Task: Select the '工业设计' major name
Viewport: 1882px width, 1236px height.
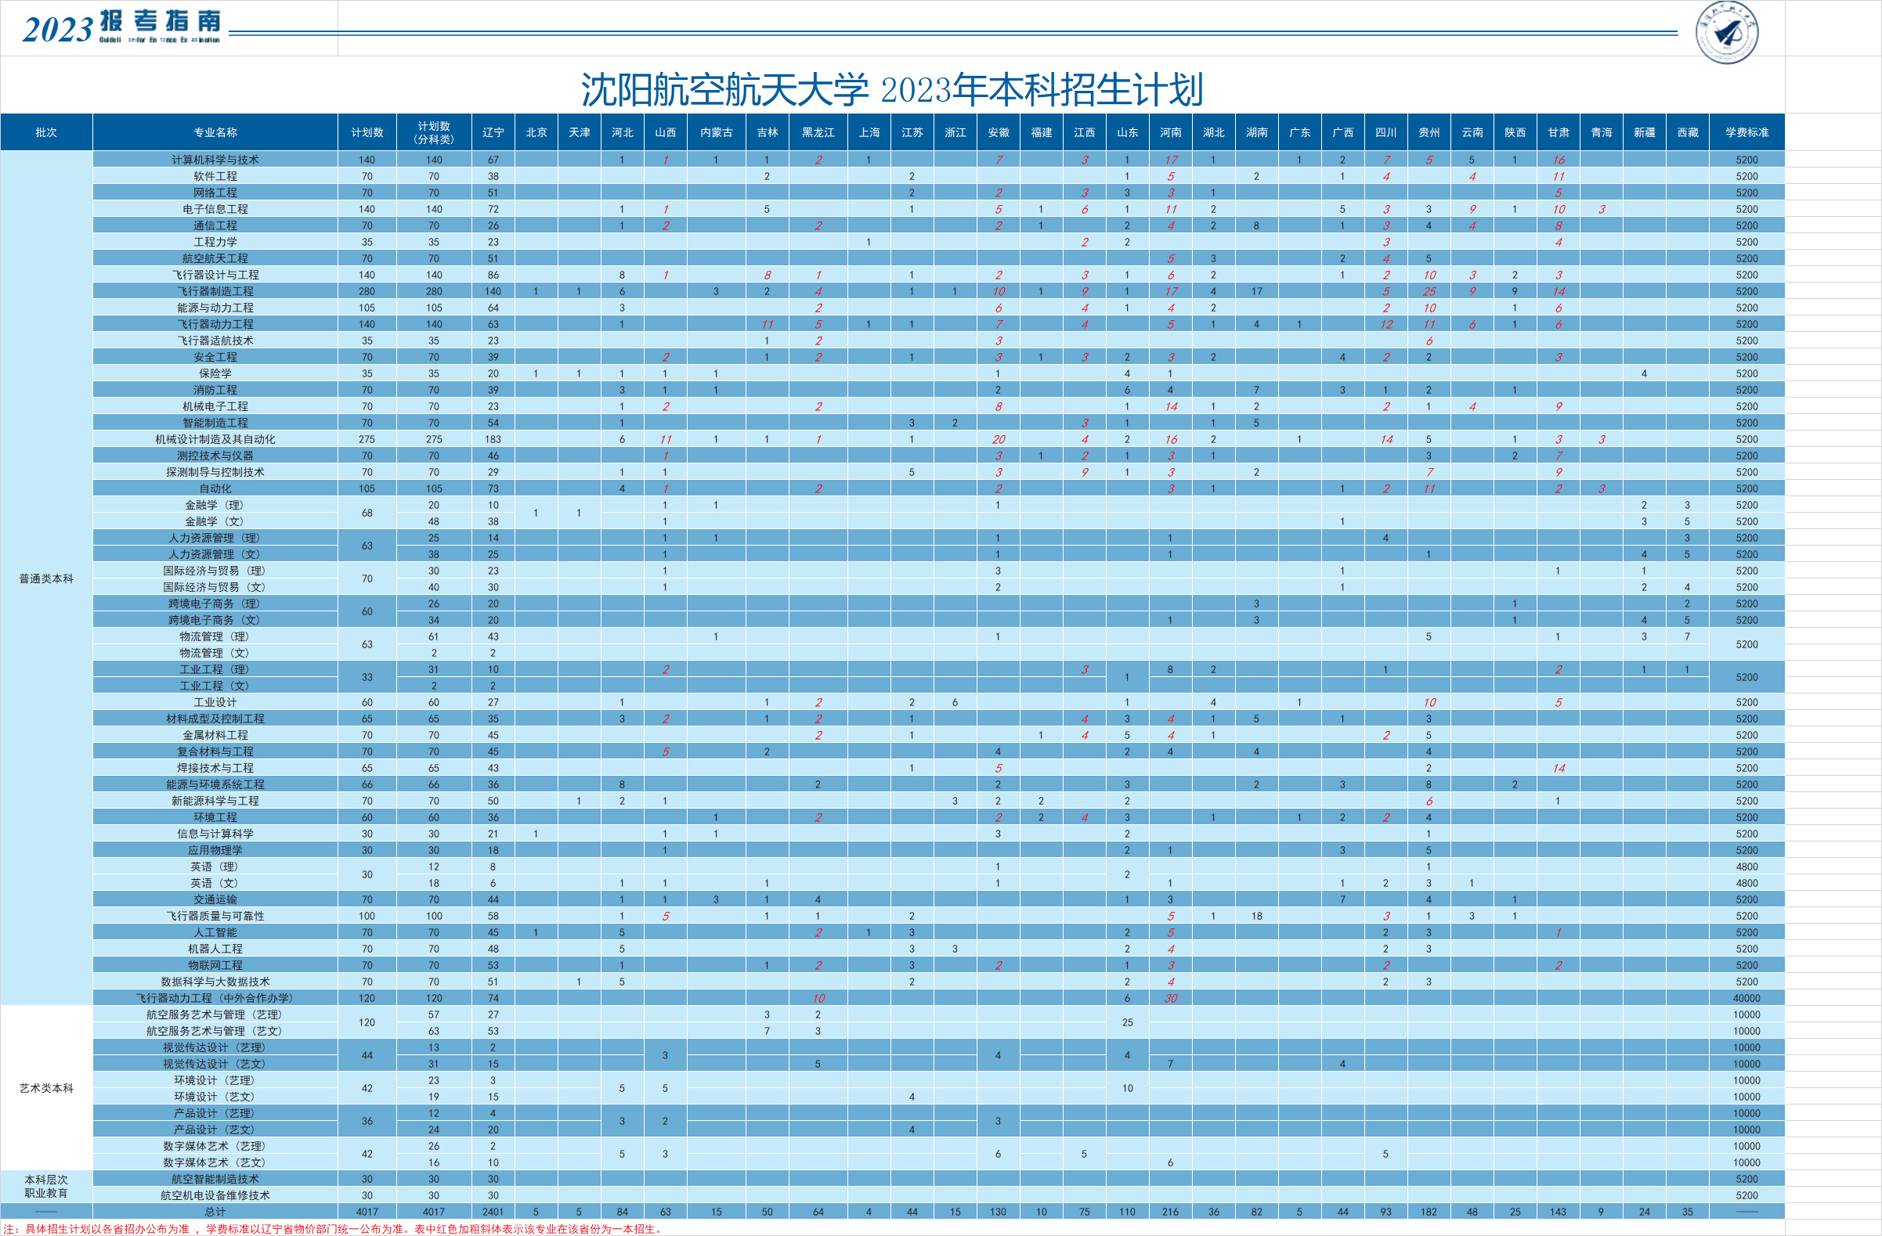Action: (215, 703)
